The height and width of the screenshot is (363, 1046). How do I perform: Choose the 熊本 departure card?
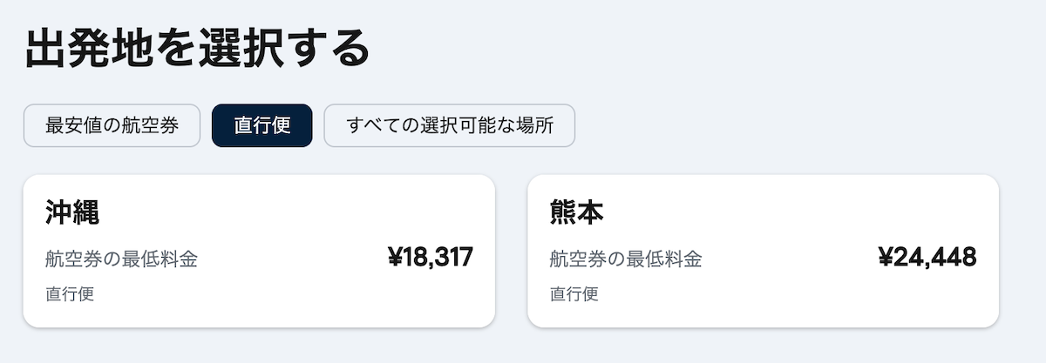tap(763, 251)
